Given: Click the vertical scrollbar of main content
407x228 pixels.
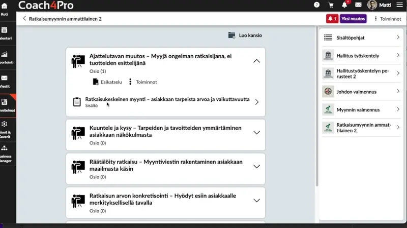Looking at the screenshot, I should [x=316, y=106].
